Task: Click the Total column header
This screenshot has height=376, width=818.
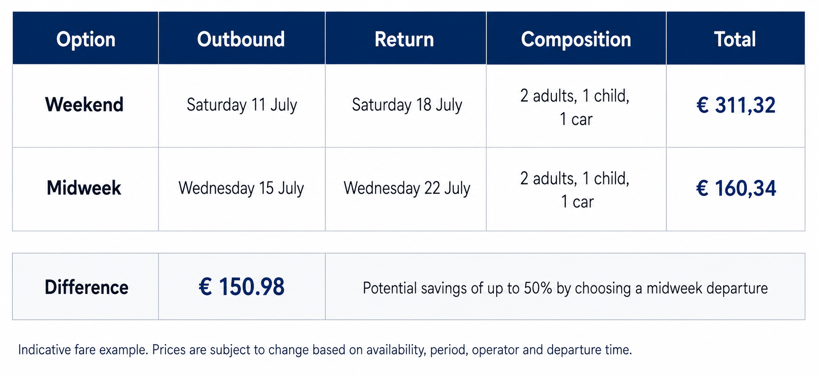Action: point(735,39)
